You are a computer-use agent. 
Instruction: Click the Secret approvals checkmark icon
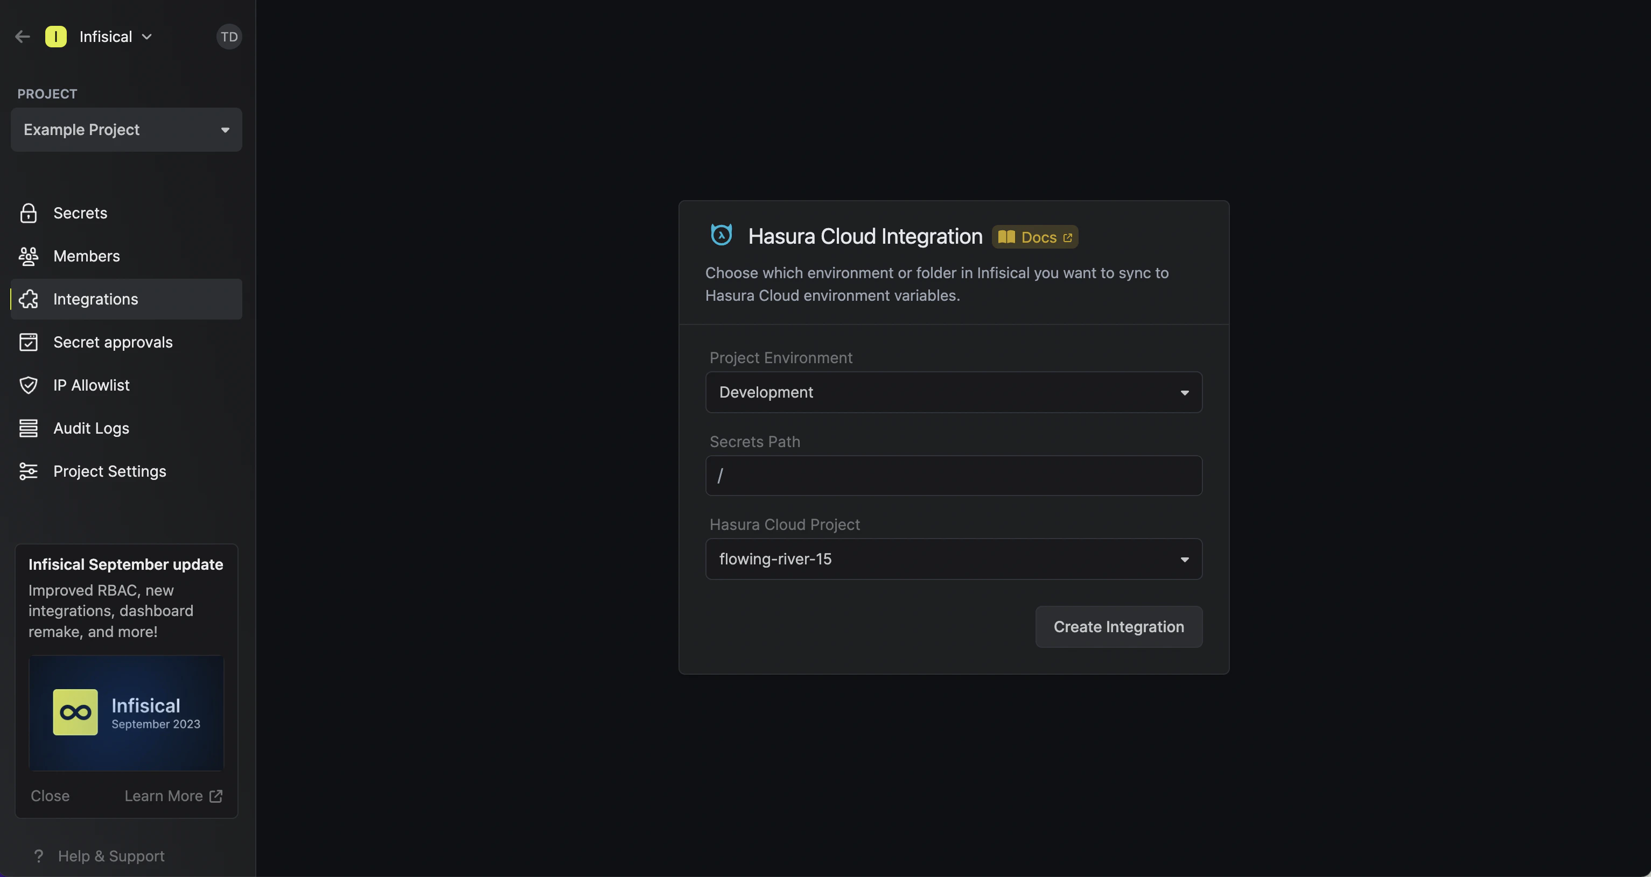pos(28,342)
